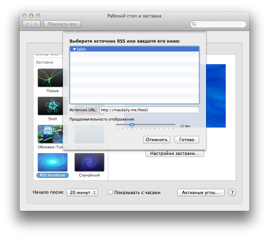269x238 pixels.
Task: Select the RSS Visualizer thumbnail
Action: point(53,162)
